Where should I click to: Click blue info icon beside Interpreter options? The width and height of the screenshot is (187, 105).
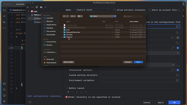click(178, 70)
